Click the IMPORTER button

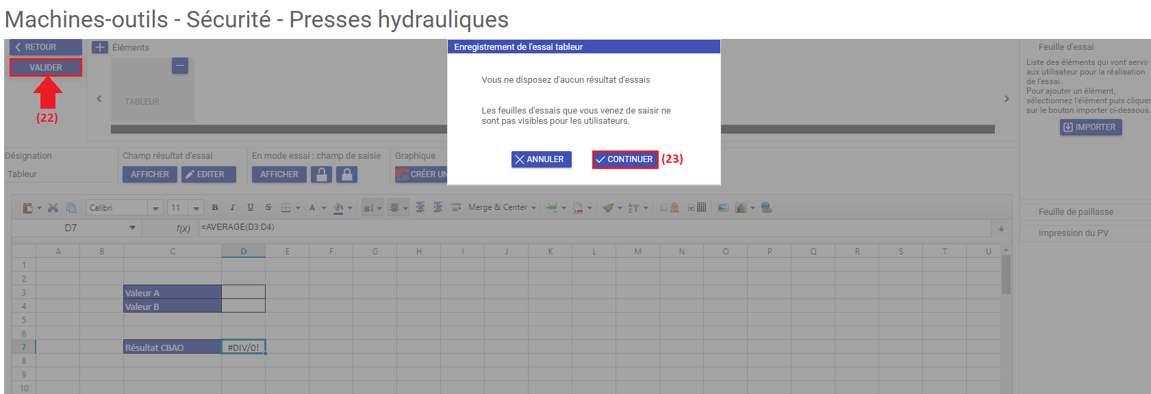tap(1091, 127)
